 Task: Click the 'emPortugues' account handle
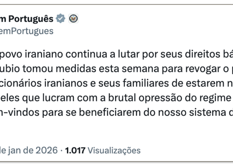(x=27, y=31)
